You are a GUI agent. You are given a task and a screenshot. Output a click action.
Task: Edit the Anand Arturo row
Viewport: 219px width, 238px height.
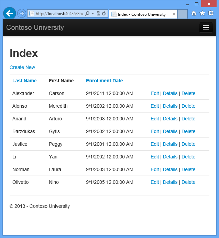pyautogui.click(x=155, y=119)
